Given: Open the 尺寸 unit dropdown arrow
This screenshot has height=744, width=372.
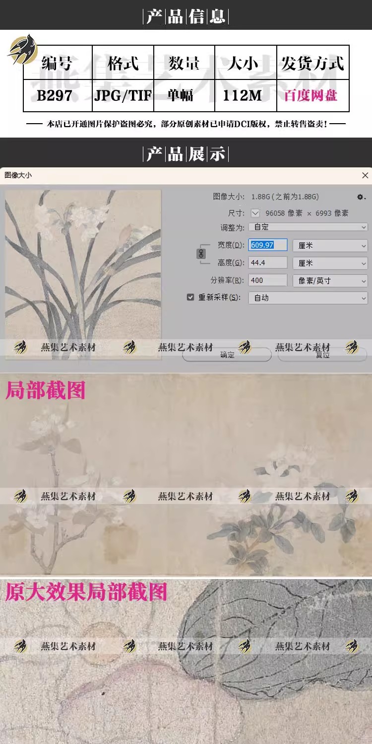Looking at the screenshot, I should [255, 213].
